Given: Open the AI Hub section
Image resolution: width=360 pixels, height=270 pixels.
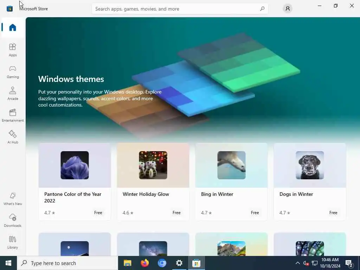Looking at the screenshot, I should [x=13, y=137].
